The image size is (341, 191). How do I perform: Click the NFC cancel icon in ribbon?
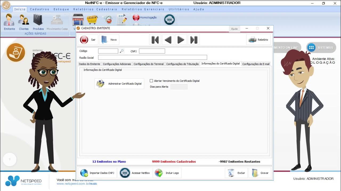click(107, 20)
